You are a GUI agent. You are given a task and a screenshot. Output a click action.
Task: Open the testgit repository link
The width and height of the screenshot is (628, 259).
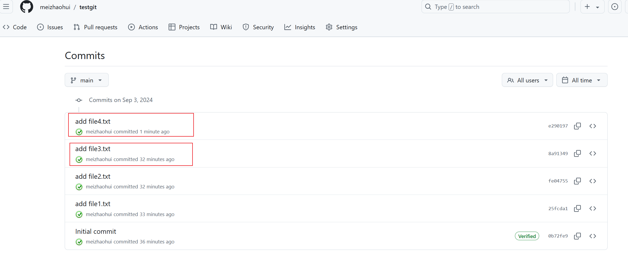tap(88, 7)
